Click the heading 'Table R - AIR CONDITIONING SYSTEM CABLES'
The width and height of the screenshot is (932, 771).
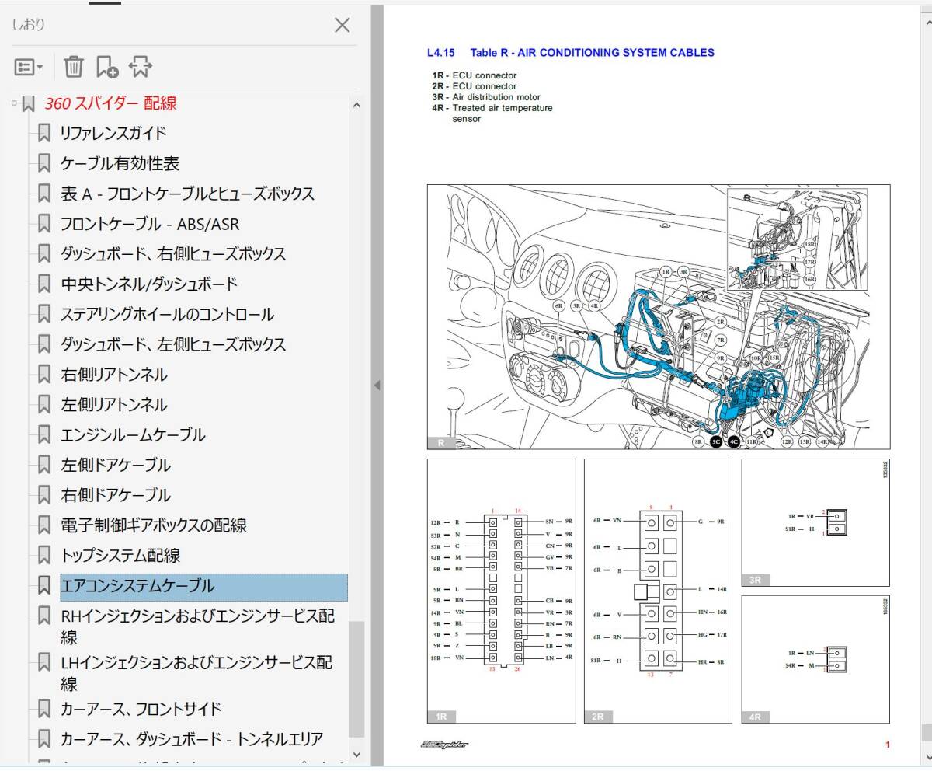click(x=592, y=53)
